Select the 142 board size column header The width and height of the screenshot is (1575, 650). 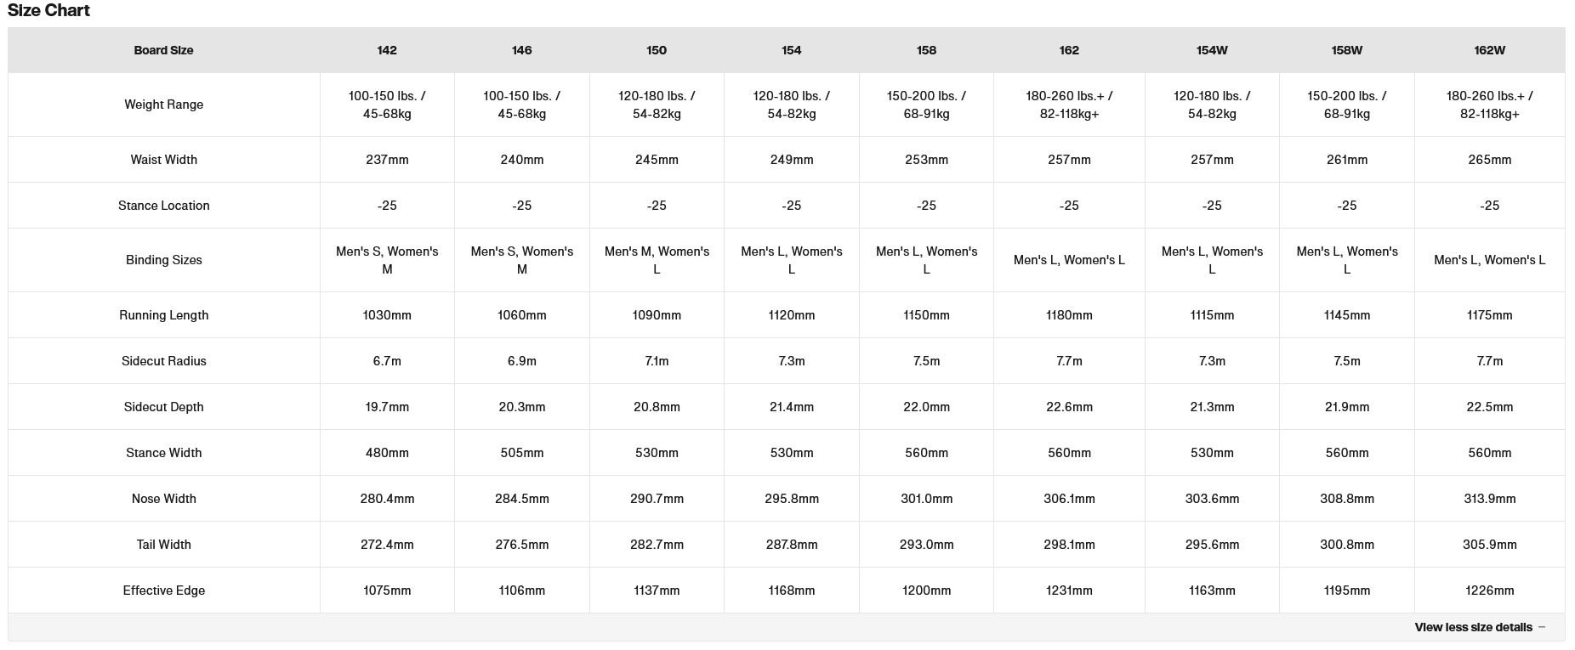[387, 50]
